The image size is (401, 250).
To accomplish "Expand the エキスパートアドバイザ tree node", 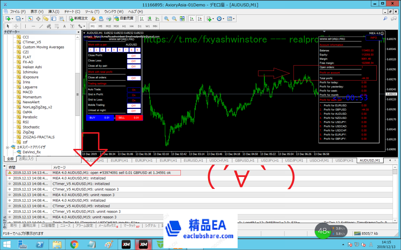I will [x=8, y=147].
